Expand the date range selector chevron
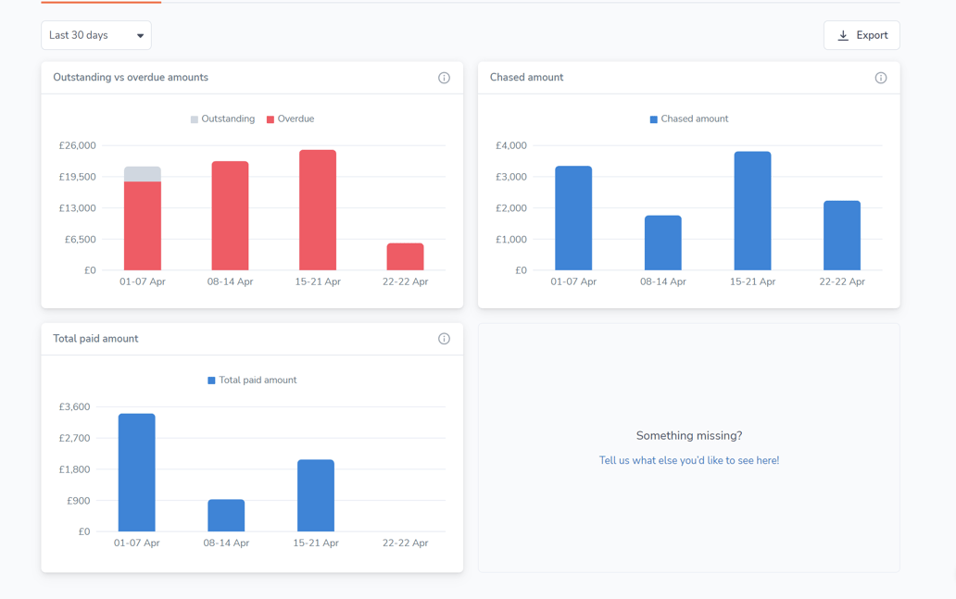This screenshot has width=956, height=599. coord(141,34)
